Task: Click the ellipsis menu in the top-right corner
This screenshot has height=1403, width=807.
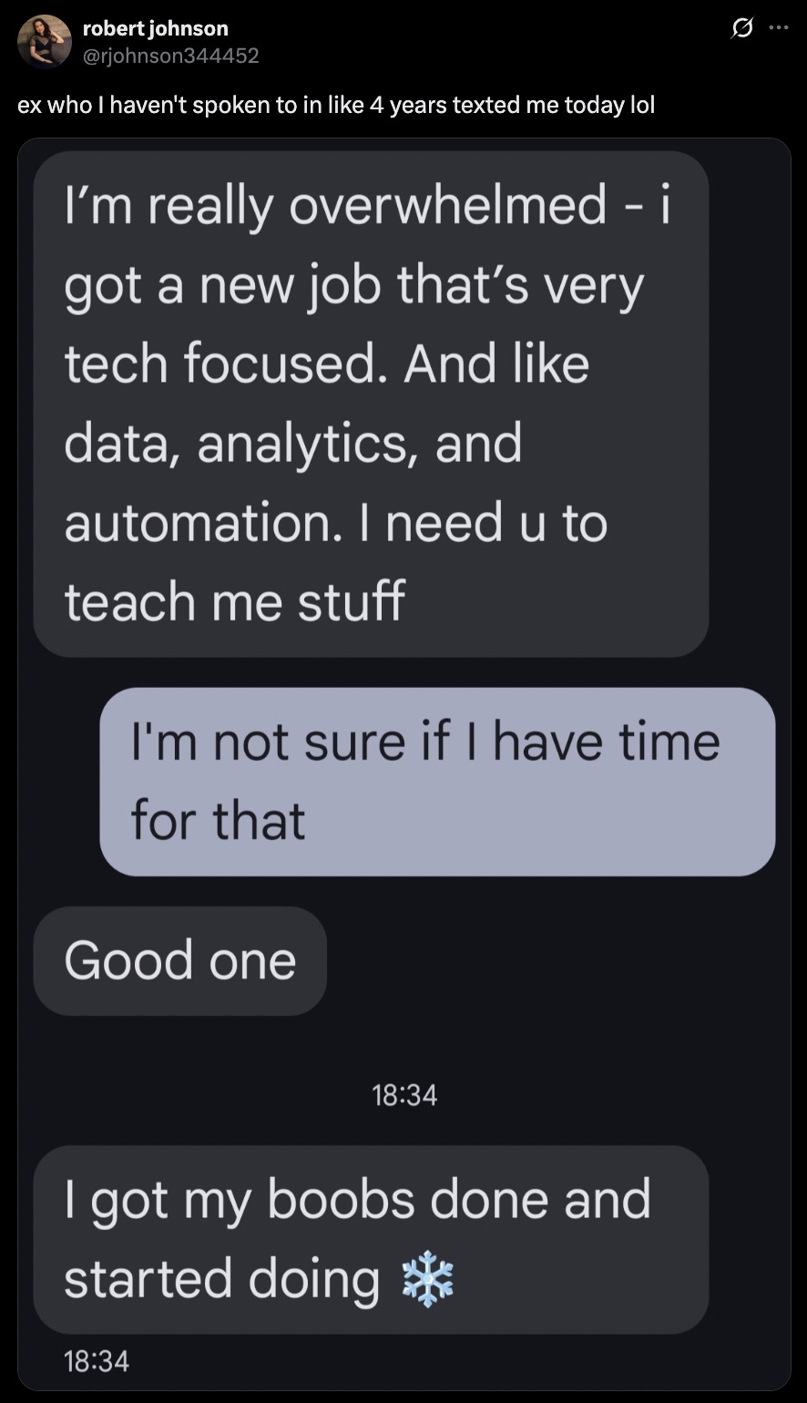Action: (x=779, y=27)
